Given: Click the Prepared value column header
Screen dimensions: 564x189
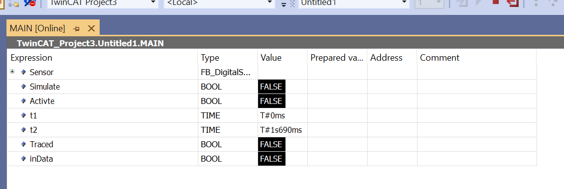Looking at the screenshot, I should (x=337, y=58).
